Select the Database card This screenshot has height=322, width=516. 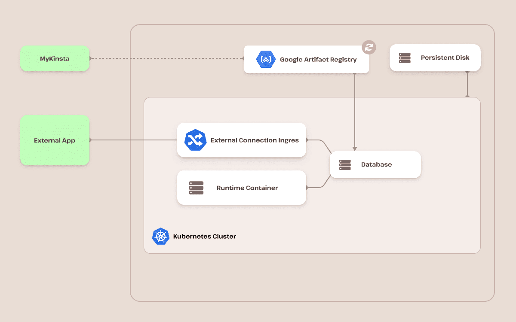[x=375, y=164]
